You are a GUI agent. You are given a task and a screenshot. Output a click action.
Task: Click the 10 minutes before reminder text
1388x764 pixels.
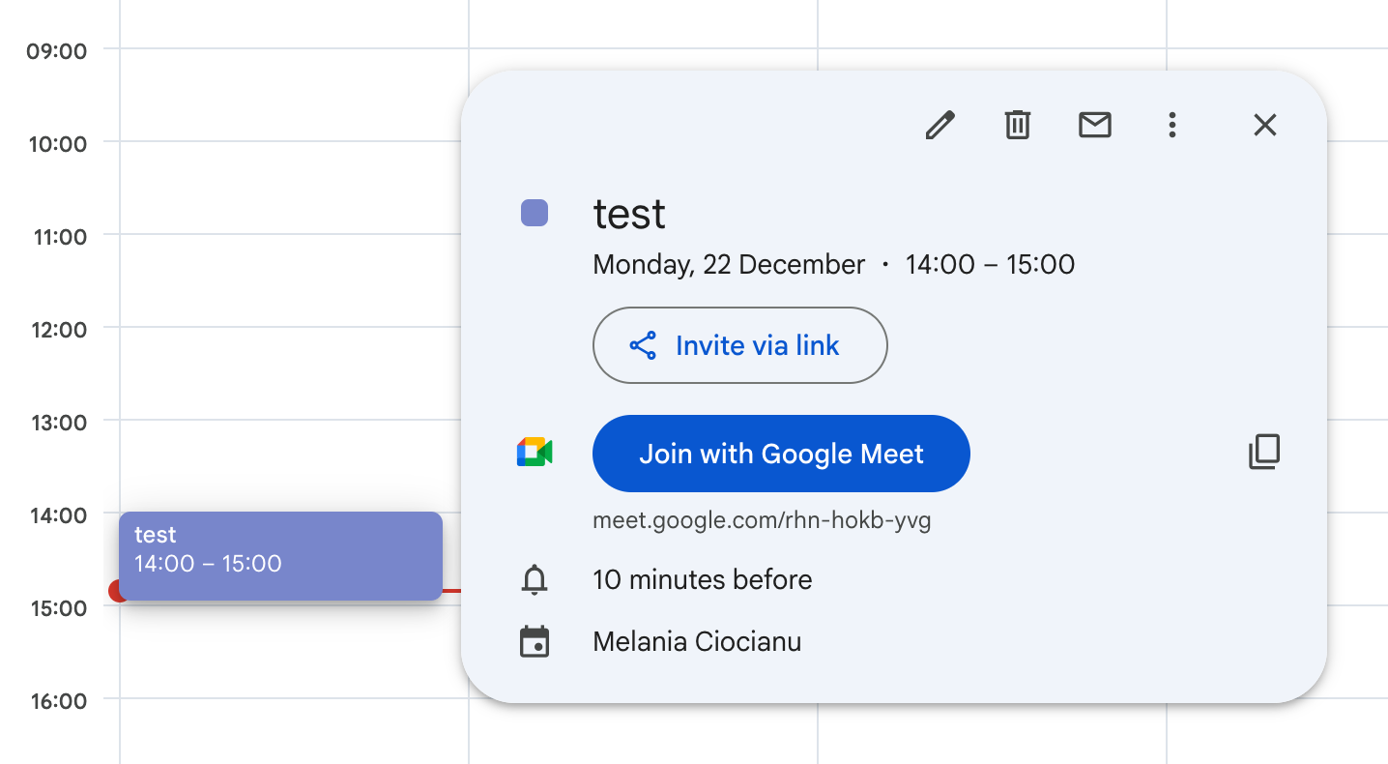click(x=702, y=580)
